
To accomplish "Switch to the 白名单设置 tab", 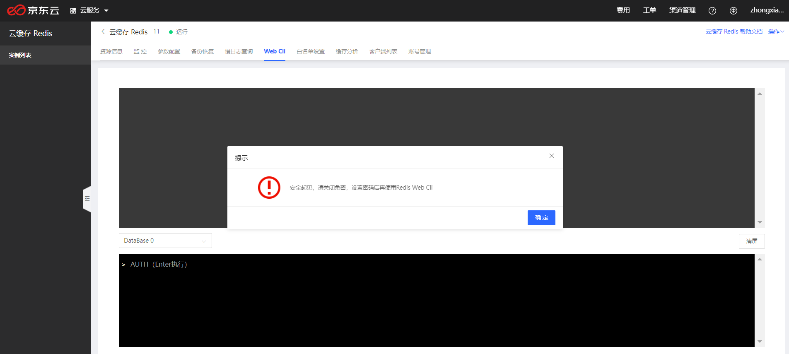I will (311, 51).
